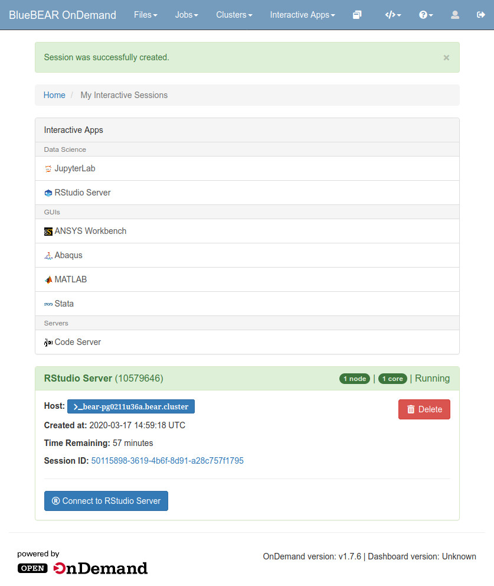Click the OnDemand version text in footer
Viewport: 494px width, 586px height.
(312, 557)
